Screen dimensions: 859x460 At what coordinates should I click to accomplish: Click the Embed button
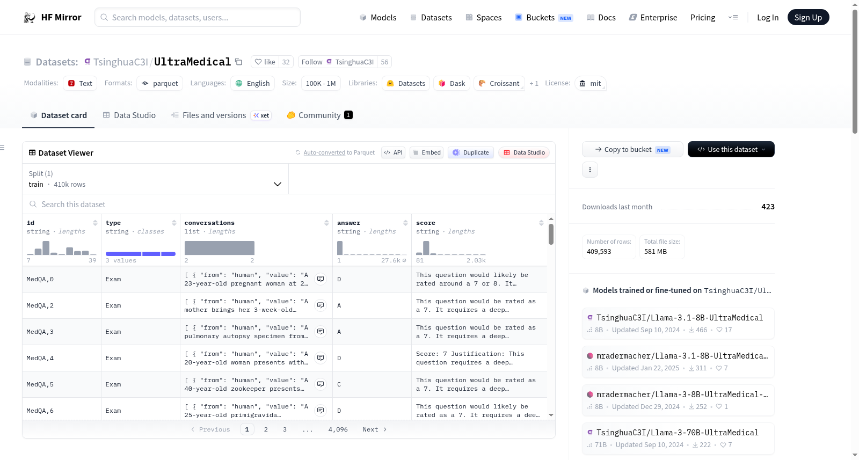click(x=426, y=152)
